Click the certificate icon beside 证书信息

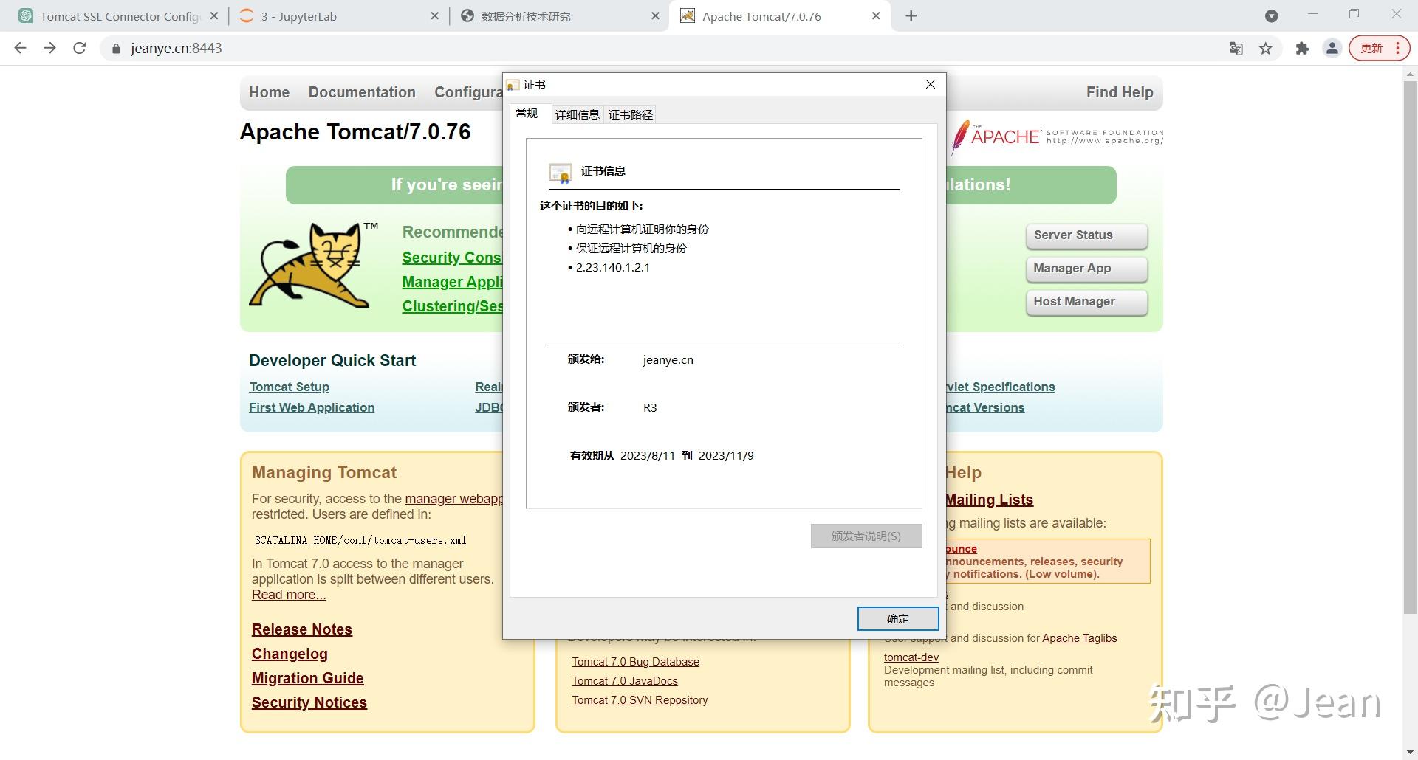click(x=561, y=173)
